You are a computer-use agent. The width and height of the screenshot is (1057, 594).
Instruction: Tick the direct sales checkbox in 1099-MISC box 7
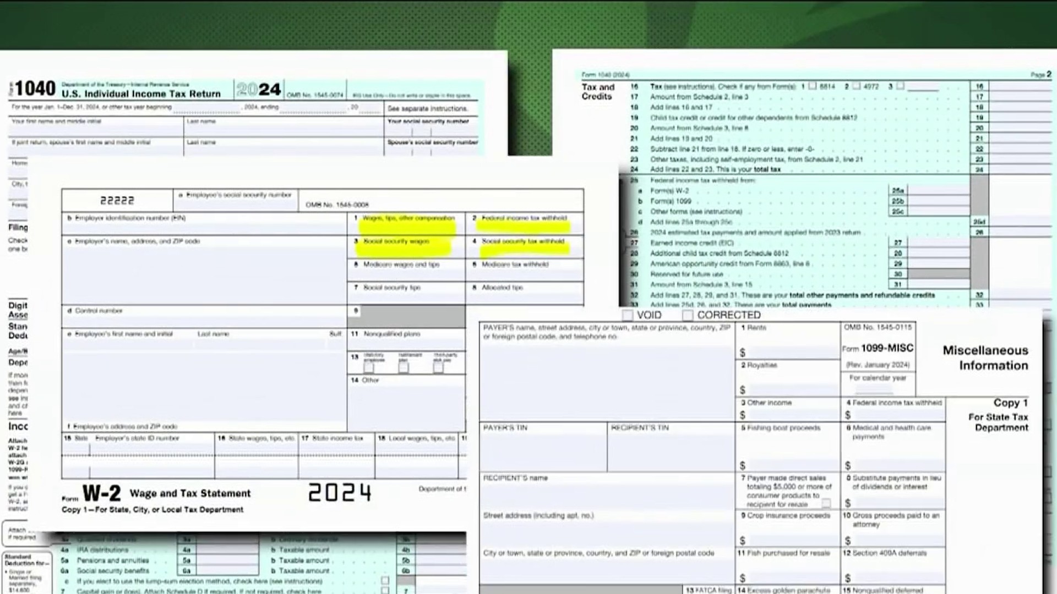point(826,503)
